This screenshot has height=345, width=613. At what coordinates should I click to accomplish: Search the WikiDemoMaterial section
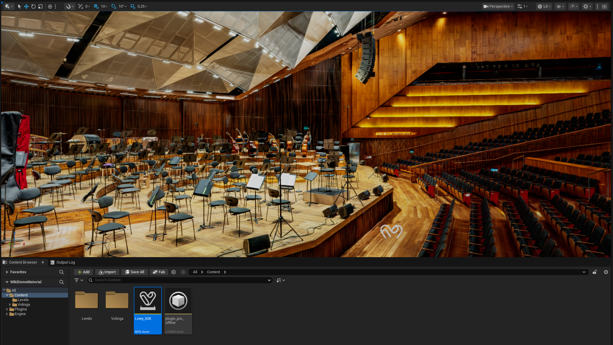coord(62,282)
